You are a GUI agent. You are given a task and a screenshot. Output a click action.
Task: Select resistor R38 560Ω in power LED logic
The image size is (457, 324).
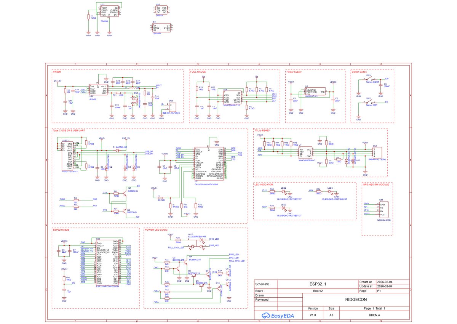click(x=178, y=240)
